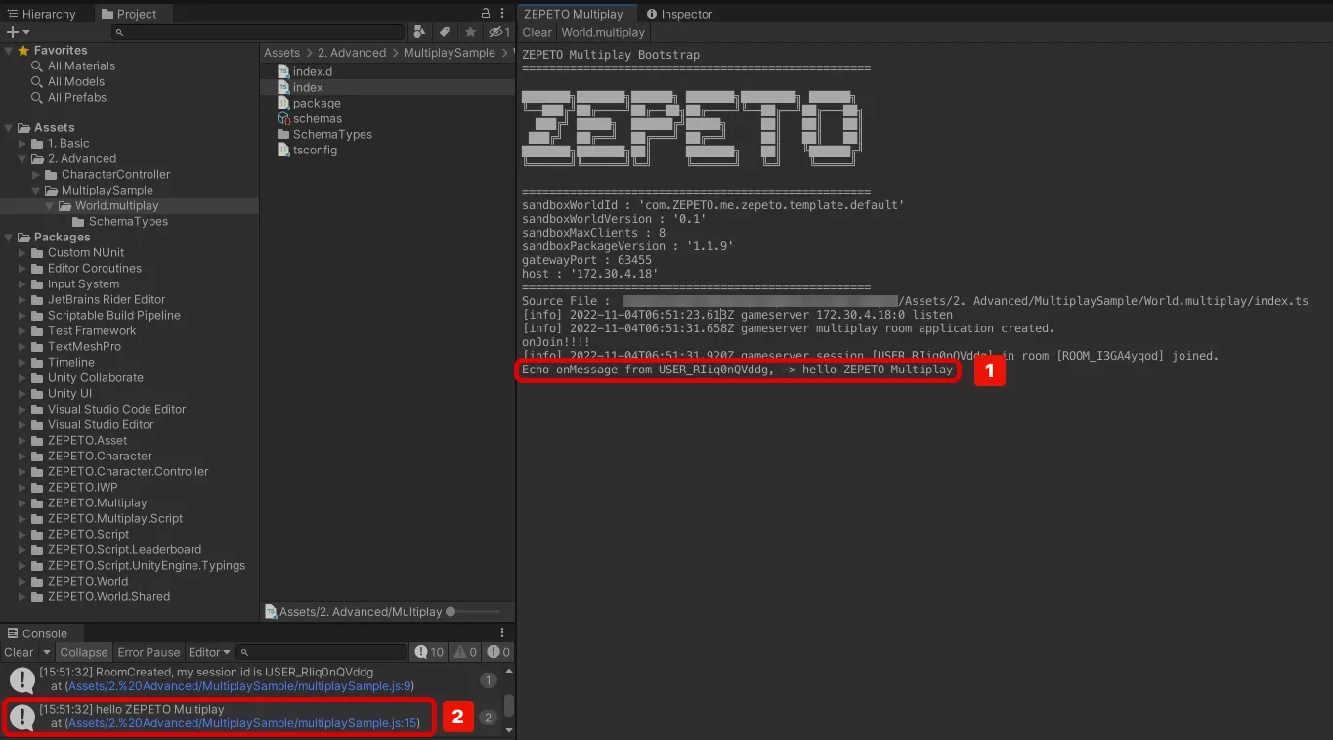1333x740 pixels.
Task: Select the schemas asset icon
Action: click(283, 118)
